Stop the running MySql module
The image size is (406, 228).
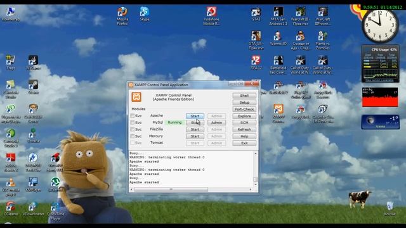coord(195,122)
